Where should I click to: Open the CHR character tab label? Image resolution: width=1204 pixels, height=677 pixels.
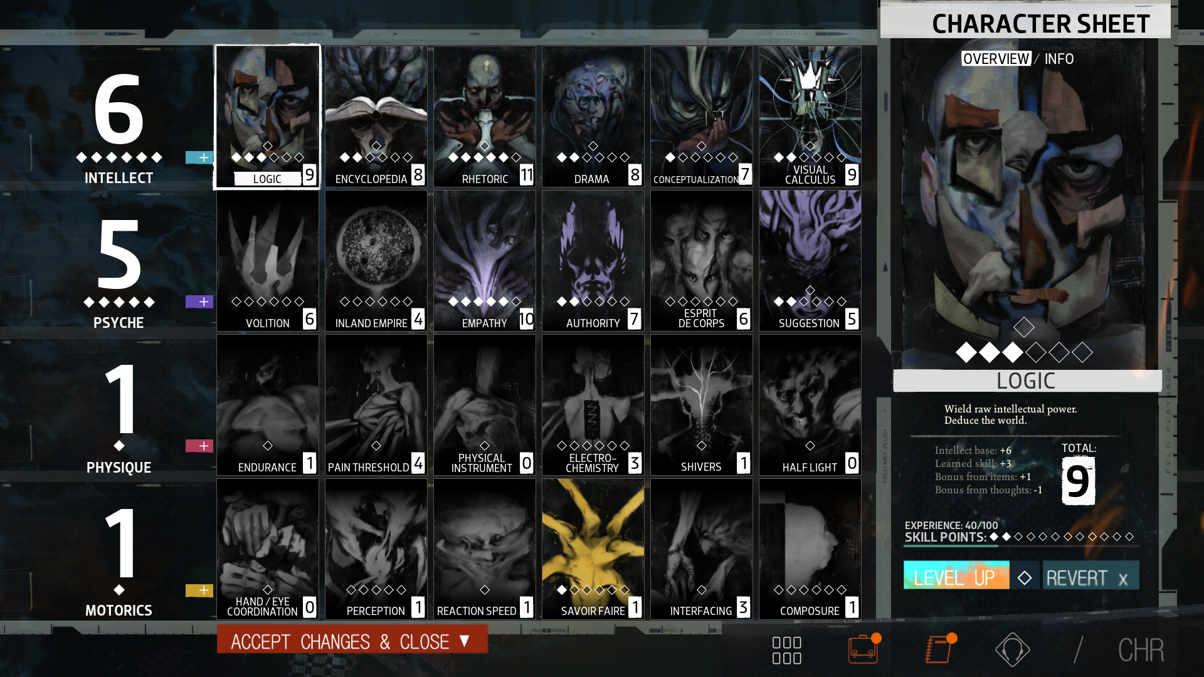coord(1141,650)
